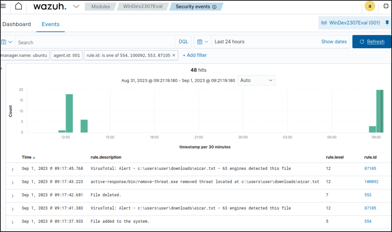Image resolution: width=392 pixels, height=232 pixels.
Task: Open the calendar quick date menu
Action: [x=203, y=42]
